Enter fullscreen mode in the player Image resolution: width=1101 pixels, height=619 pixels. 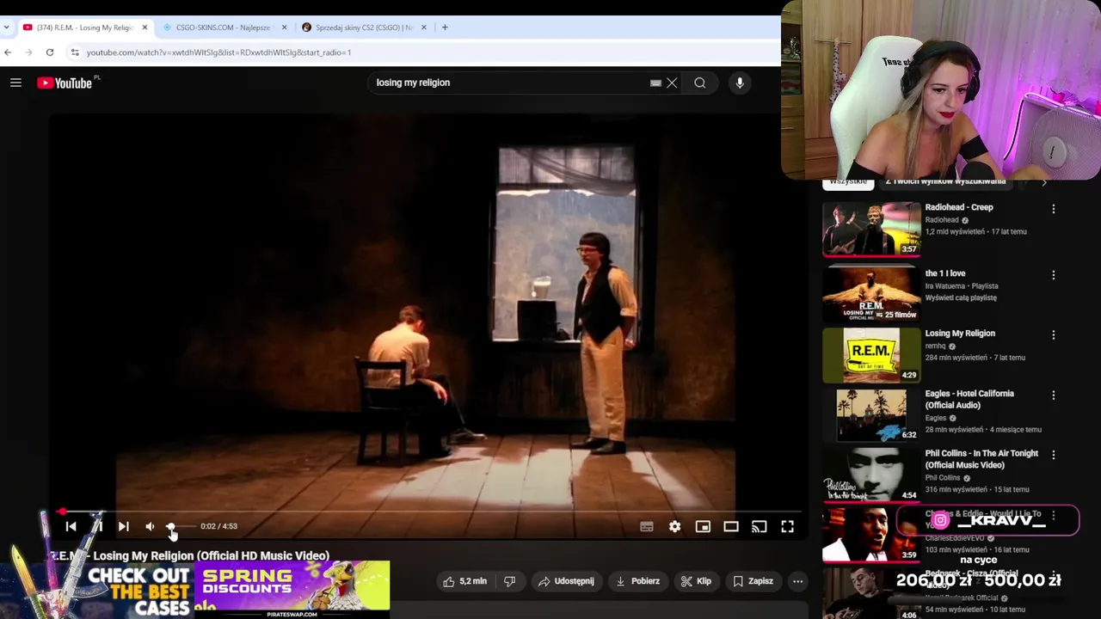pyautogui.click(x=787, y=526)
